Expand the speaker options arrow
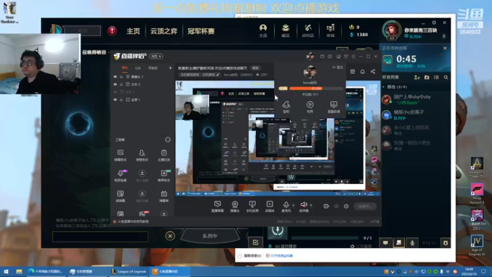The image size is (492, 277). (x=311, y=206)
